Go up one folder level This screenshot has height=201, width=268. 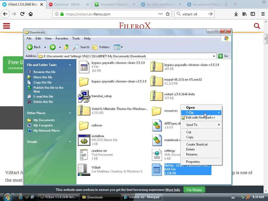point(66,47)
